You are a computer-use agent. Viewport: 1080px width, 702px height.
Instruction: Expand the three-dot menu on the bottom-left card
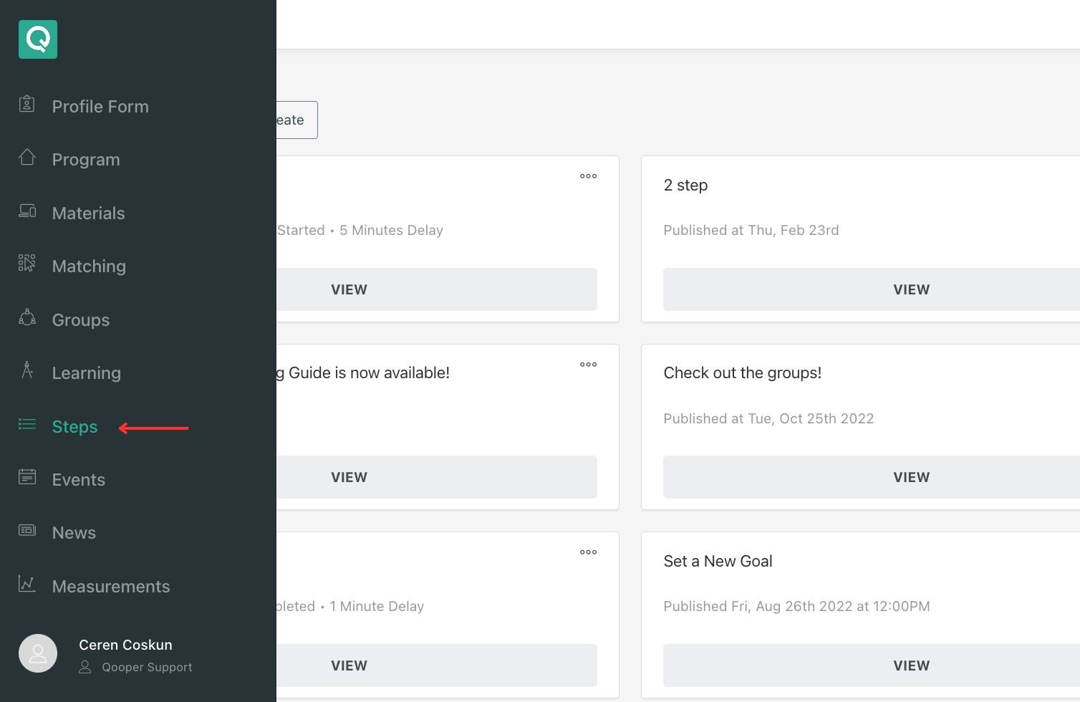click(x=588, y=552)
